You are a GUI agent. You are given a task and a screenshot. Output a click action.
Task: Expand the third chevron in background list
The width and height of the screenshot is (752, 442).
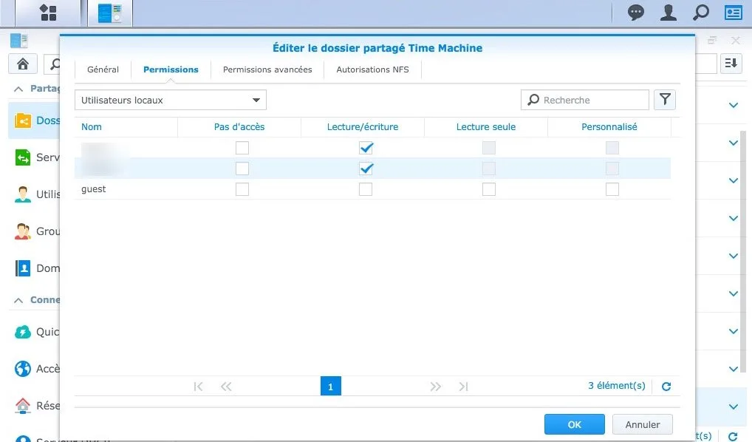click(734, 180)
